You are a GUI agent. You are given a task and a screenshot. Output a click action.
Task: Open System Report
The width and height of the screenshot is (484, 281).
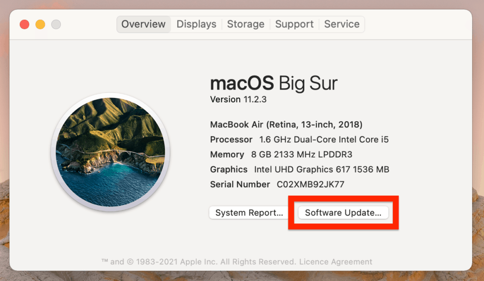[x=249, y=213]
